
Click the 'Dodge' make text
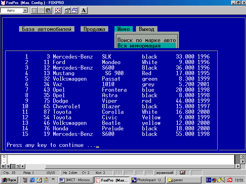(x=60, y=101)
